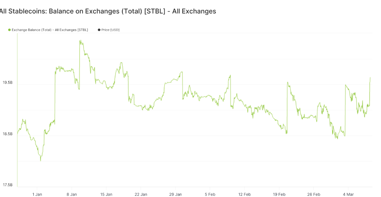Viewport: 381px width, 197px height.
Task: Click the 19.5B y-axis label
Action: (x=8, y=83)
